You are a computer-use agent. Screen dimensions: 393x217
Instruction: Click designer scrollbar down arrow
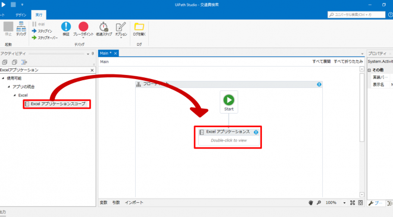[361, 194]
